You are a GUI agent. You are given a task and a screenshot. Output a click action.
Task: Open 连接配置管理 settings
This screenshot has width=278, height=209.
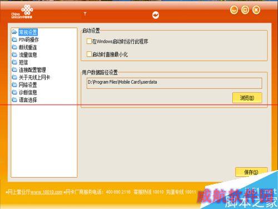tap(32, 70)
